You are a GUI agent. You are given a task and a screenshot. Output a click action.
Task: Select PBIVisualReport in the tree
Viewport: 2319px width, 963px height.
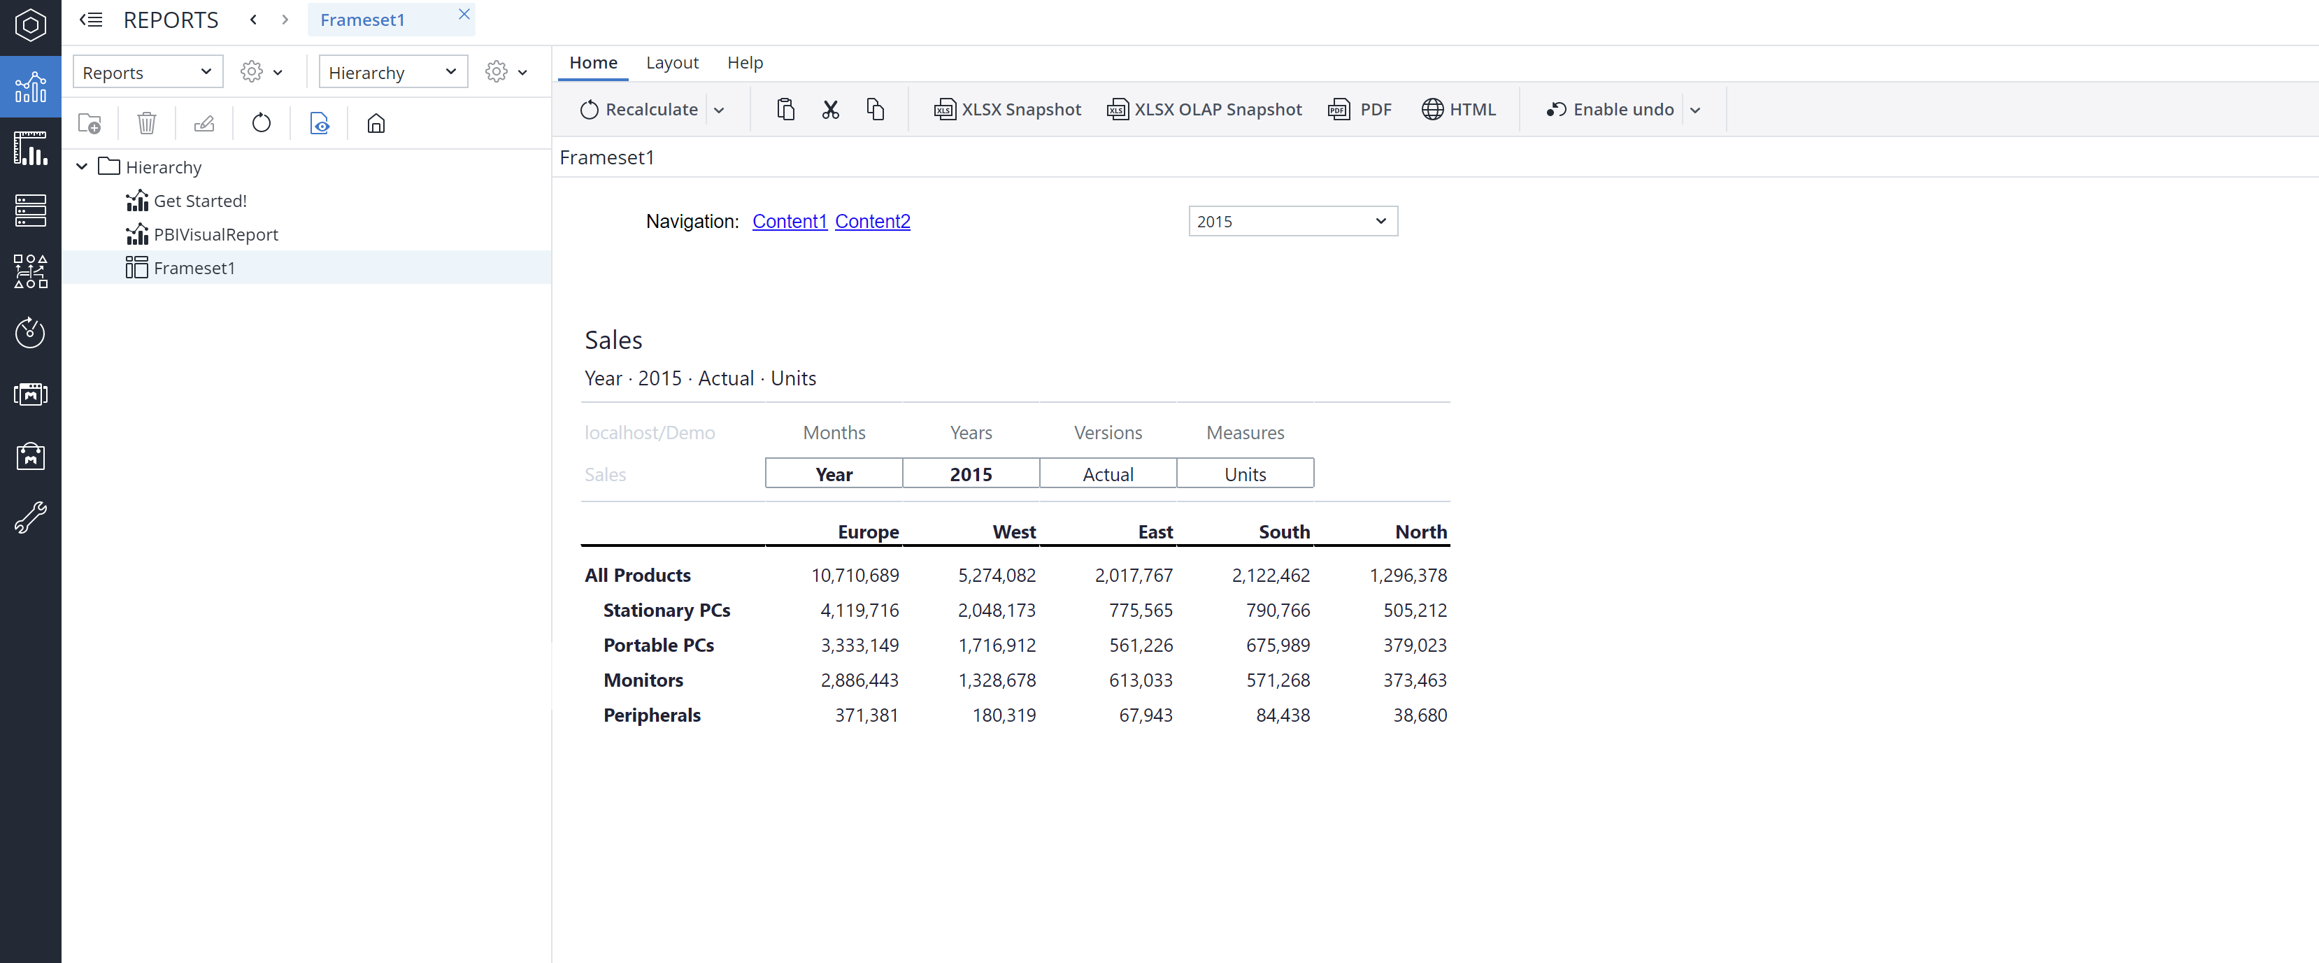215,235
